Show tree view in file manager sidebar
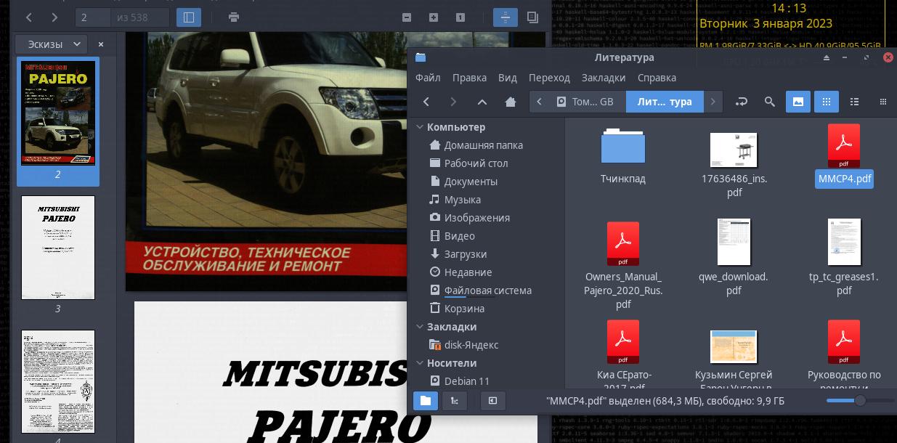The width and height of the screenshot is (897, 443). click(x=455, y=400)
